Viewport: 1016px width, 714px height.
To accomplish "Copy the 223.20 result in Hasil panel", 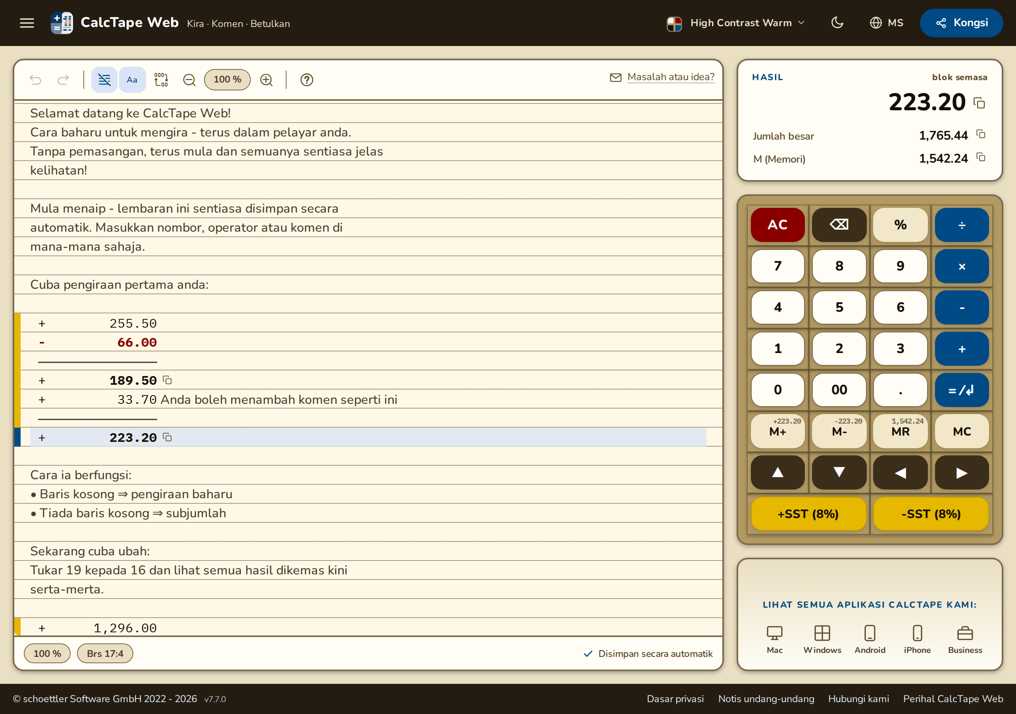I will [x=979, y=103].
